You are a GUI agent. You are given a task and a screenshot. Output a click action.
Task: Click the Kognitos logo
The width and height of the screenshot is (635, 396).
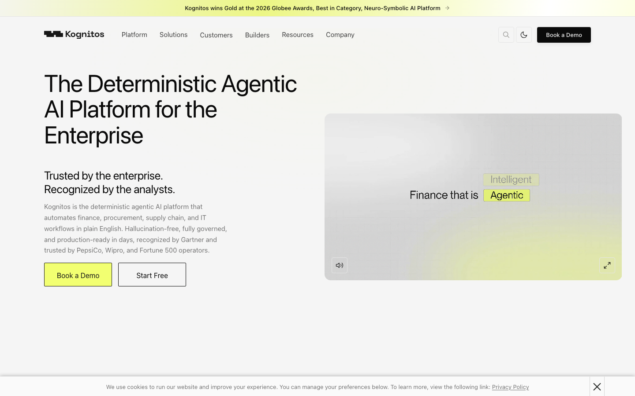[74, 34]
